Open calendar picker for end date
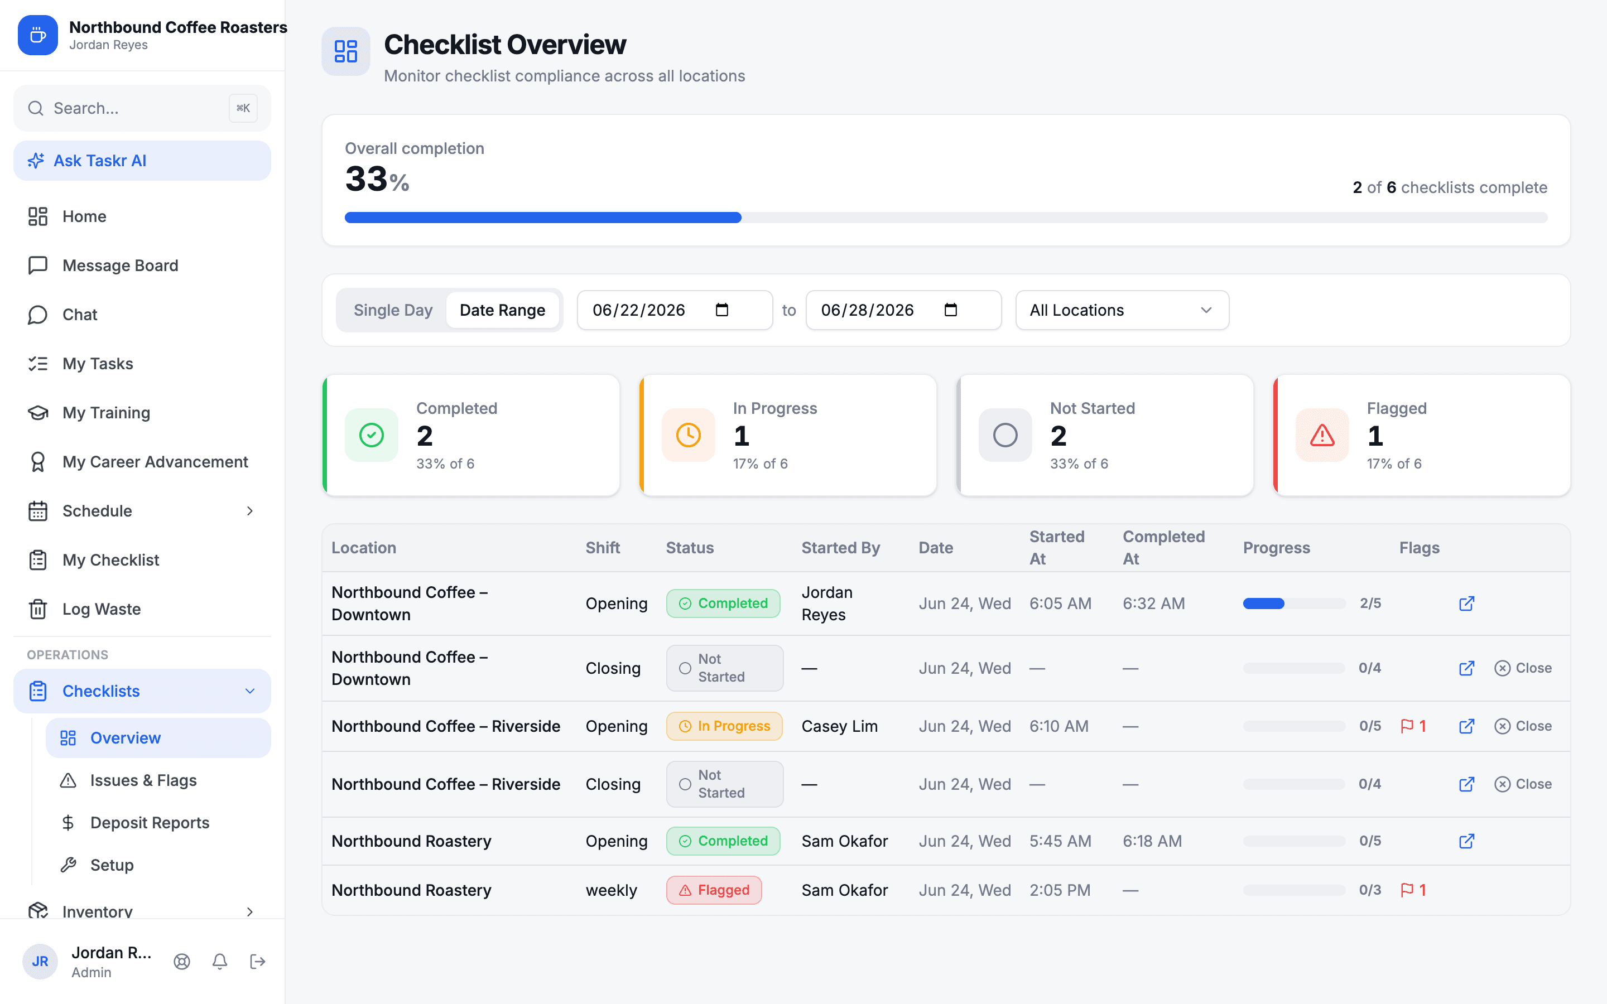1607x1004 pixels. click(x=950, y=310)
